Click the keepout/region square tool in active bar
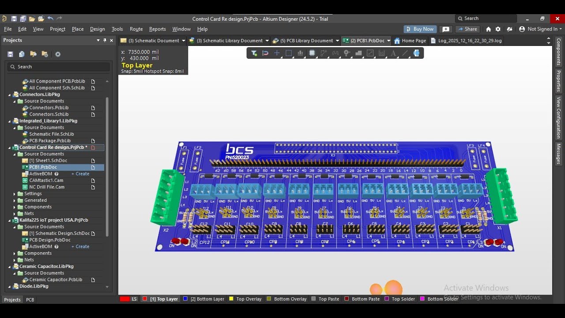Viewport: 565px width, 318px height. 370,53
